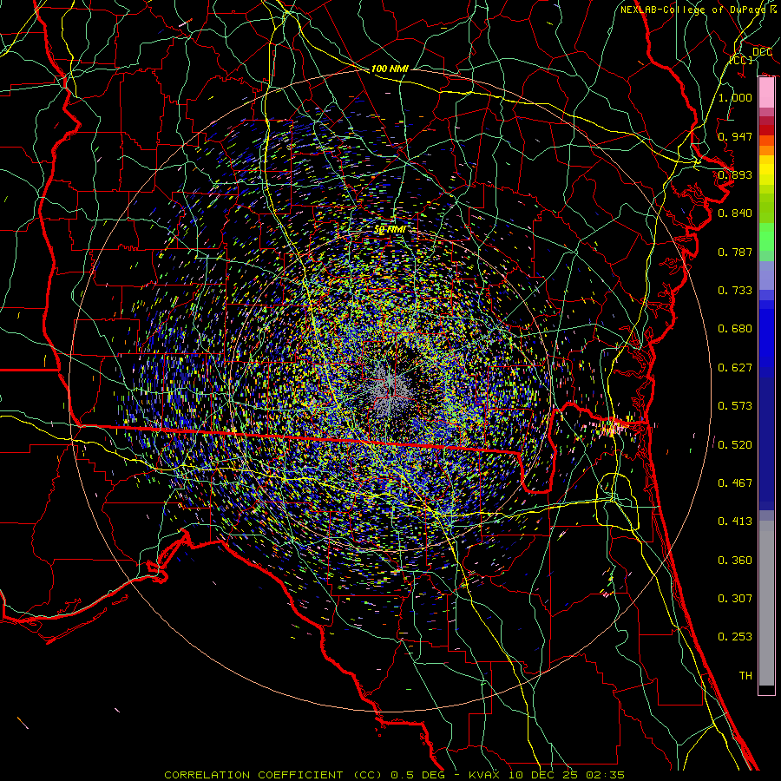Click the 0.680 legend value
This screenshot has height=781, width=781.
point(735,329)
